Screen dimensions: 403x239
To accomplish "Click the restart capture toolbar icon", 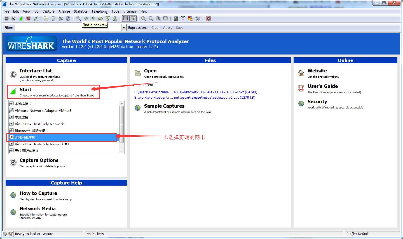I will coord(36,18).
